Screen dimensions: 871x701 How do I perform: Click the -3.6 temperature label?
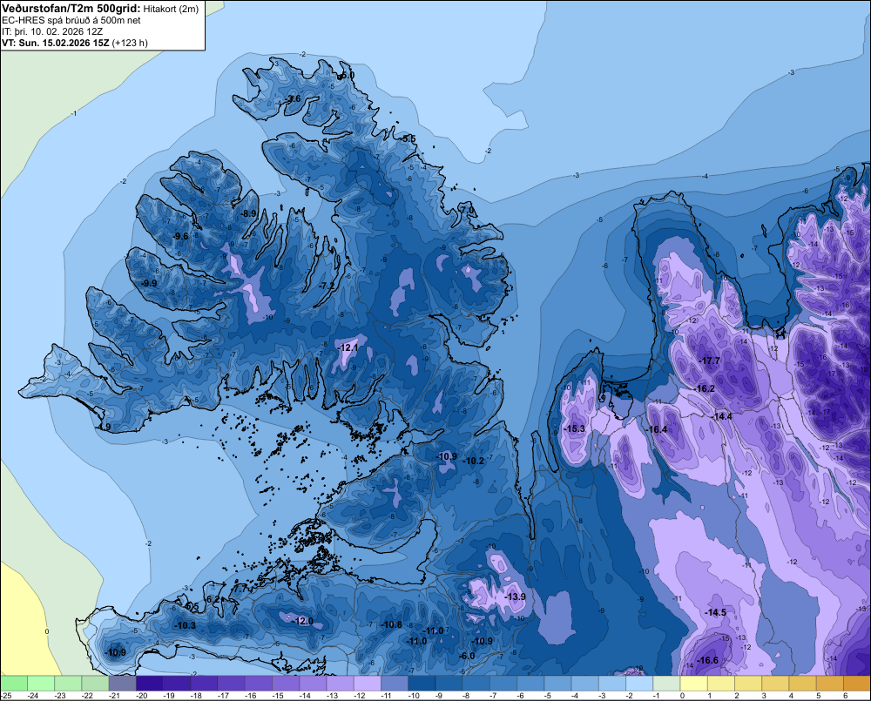[x=292, y=98]
